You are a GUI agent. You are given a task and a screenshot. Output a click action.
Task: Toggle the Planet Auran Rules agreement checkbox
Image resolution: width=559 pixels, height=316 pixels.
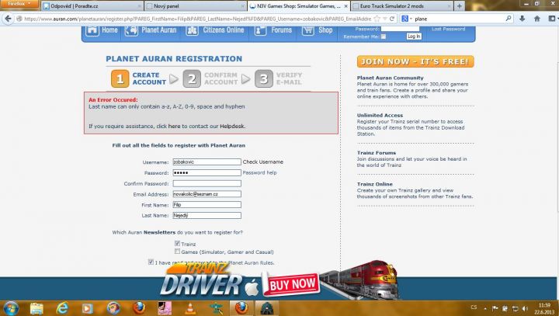point(151,262)
